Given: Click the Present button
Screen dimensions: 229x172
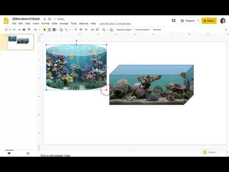Looking at the screenshot, I should tap(187, 21).
